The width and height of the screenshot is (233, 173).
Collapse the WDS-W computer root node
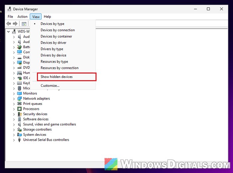(8, 32)
